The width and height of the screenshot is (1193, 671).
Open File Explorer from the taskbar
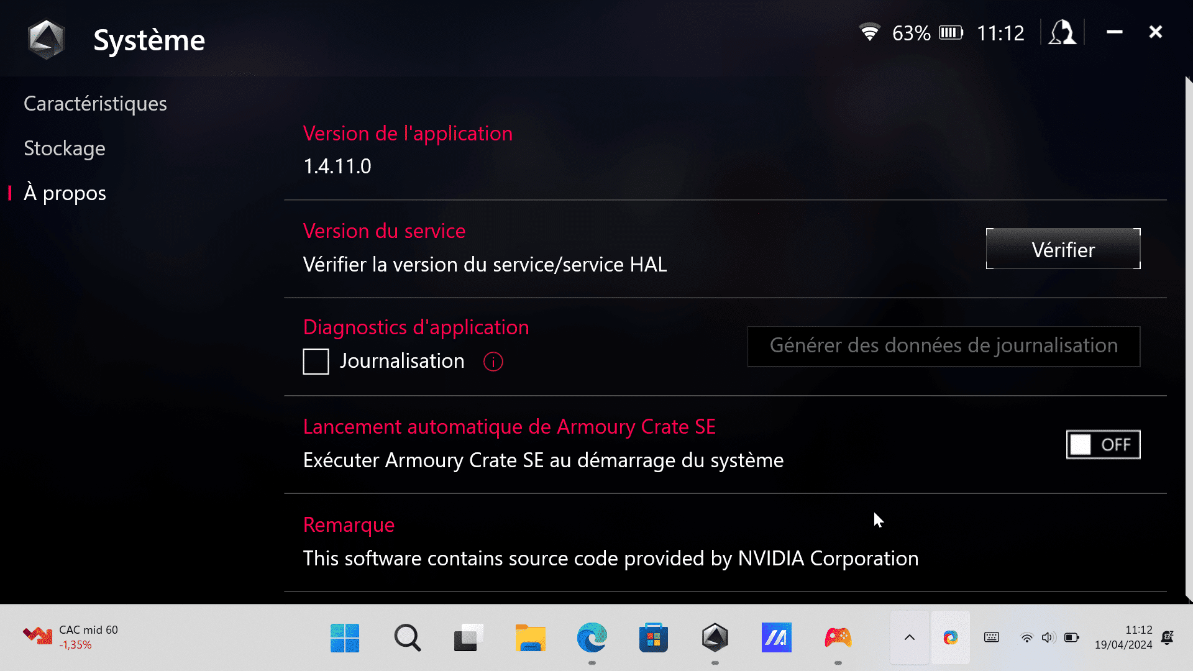(530, 637)
